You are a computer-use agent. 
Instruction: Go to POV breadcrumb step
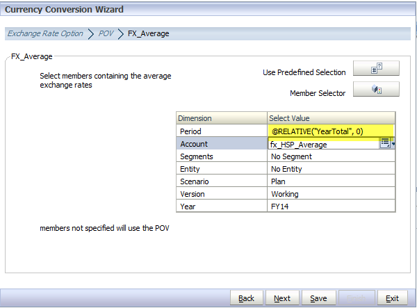pyautogui.click(x=106, y=33)
